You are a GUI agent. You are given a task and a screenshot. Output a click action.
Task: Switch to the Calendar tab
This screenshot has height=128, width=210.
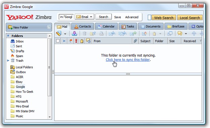(x=106, y=26)
